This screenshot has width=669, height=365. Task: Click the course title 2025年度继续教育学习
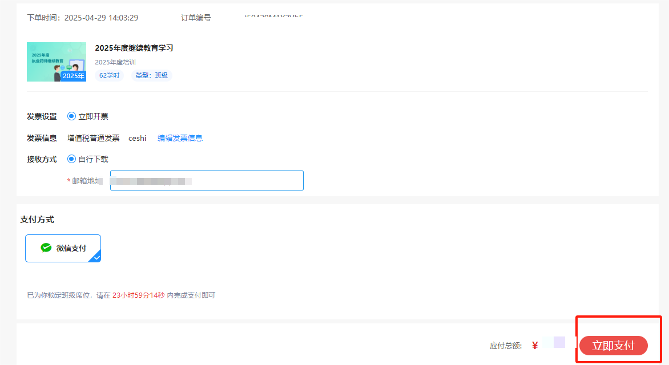(x=135, y=48)
